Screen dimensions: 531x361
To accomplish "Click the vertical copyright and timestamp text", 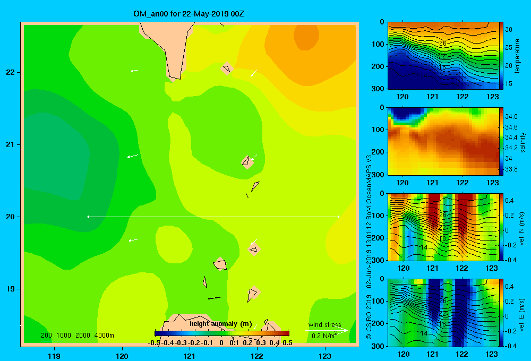I will click(369, 247).
